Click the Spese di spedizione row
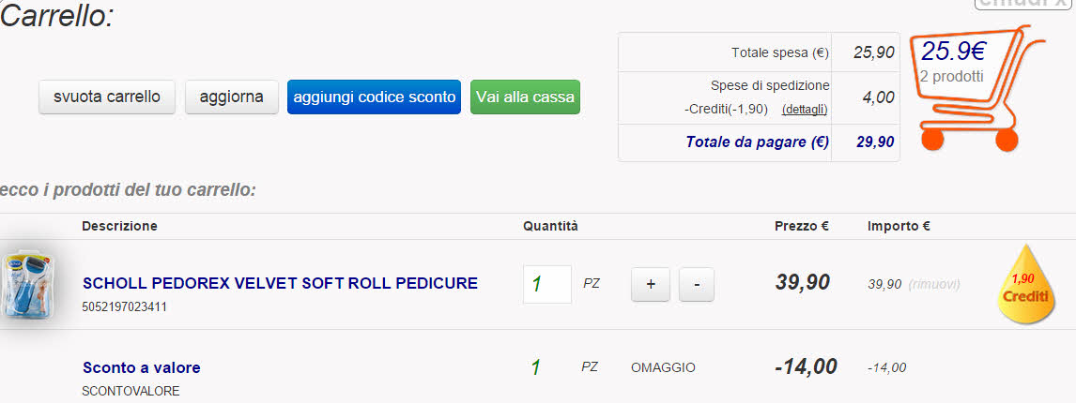Screen dimensions: 1076x403 769,85
